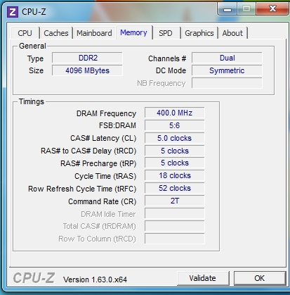Click the DDR2 memory type field
The image size is (290, 295).
pos(87,58)
